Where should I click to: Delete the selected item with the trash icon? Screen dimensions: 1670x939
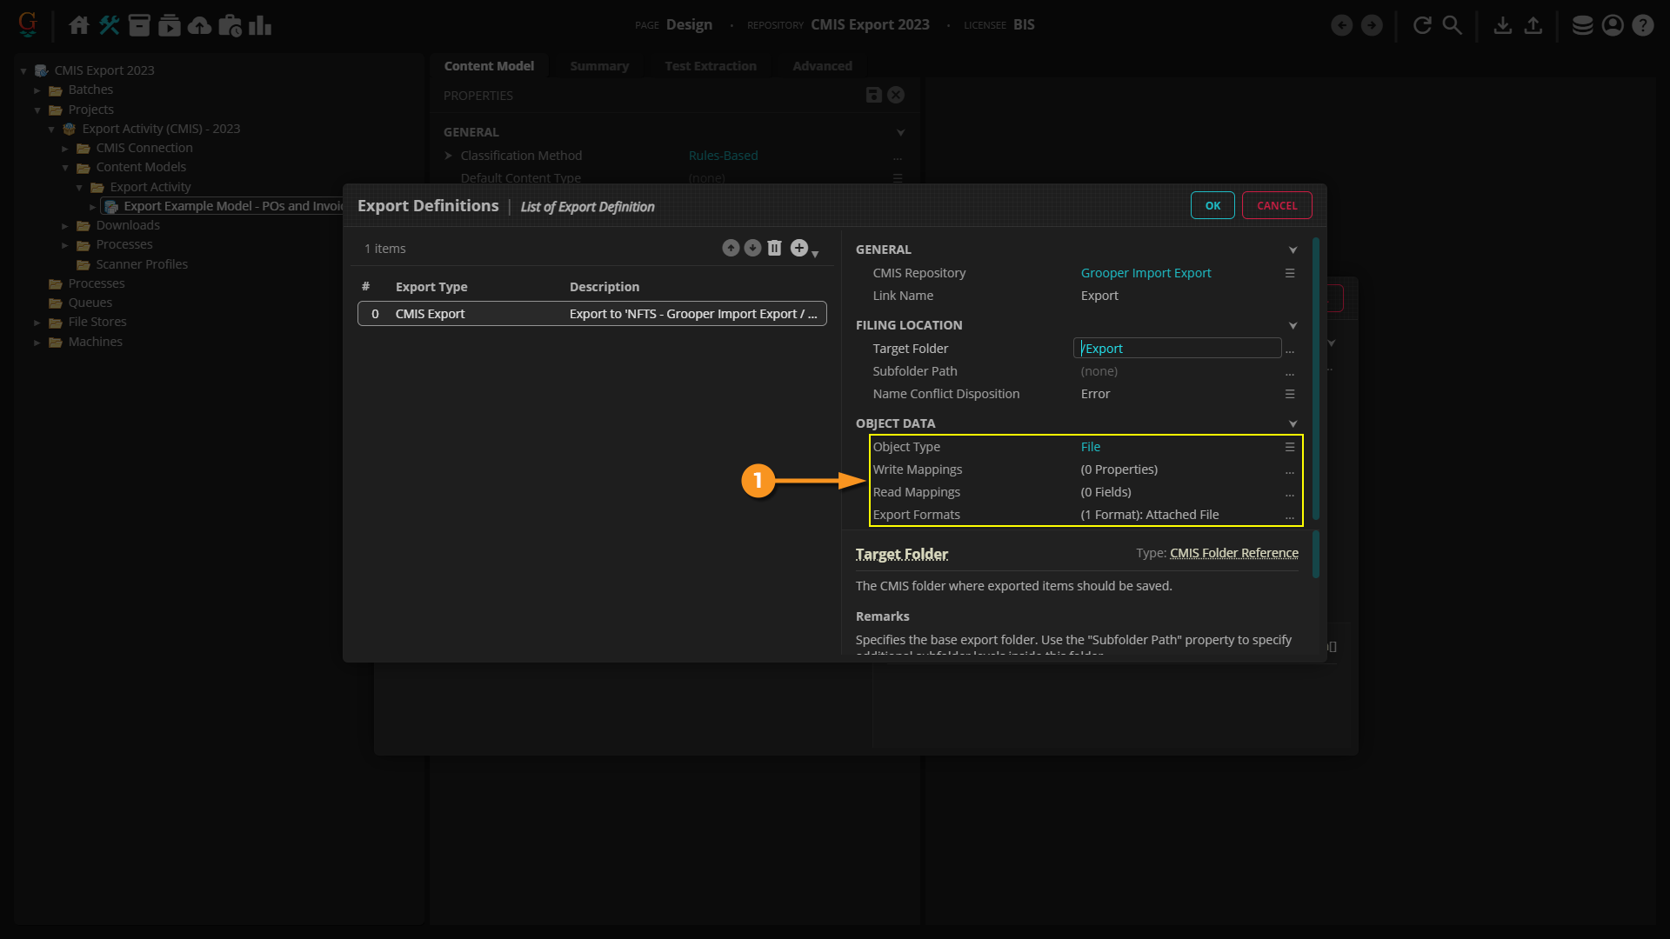coord(774,249)
